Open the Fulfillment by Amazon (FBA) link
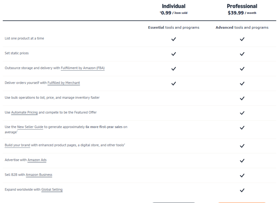The image size is (279, 203). click(83, 68)
